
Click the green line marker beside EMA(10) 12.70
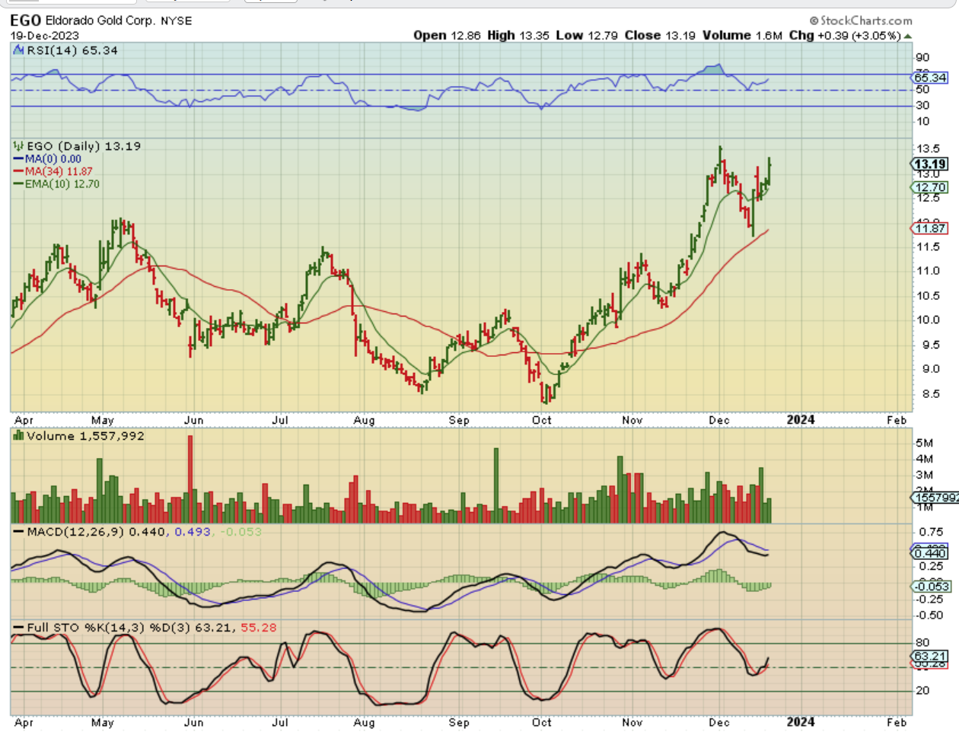click(19, 184)
